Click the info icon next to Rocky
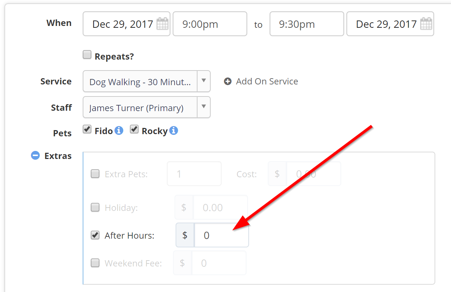The width and height of the screenshot is (451, 292). 174,130
